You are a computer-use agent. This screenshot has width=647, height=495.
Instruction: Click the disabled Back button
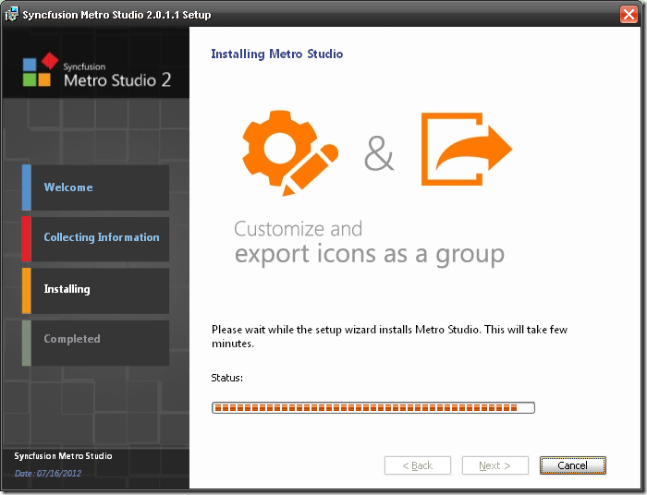click(418, 465)
